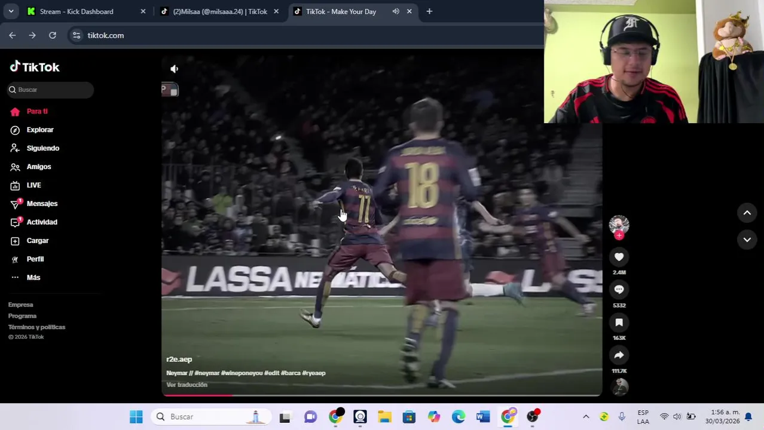Click the Programa footer link
Viewport: 764px width, 430px height.
[22, 316]
